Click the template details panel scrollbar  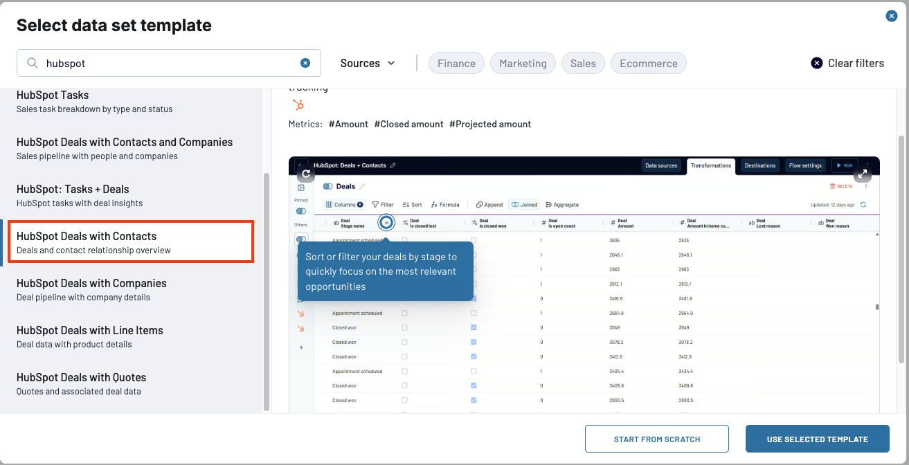pos(902,248)
